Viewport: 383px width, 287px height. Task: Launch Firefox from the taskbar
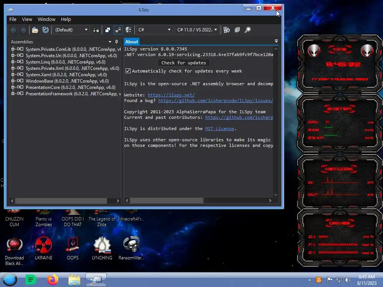[52, 280]
